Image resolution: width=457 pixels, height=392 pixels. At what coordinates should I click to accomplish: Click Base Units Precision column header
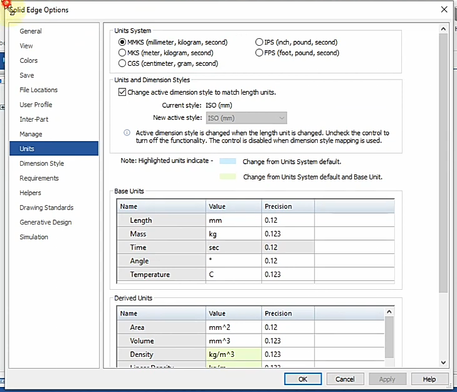tap(288, 206)
